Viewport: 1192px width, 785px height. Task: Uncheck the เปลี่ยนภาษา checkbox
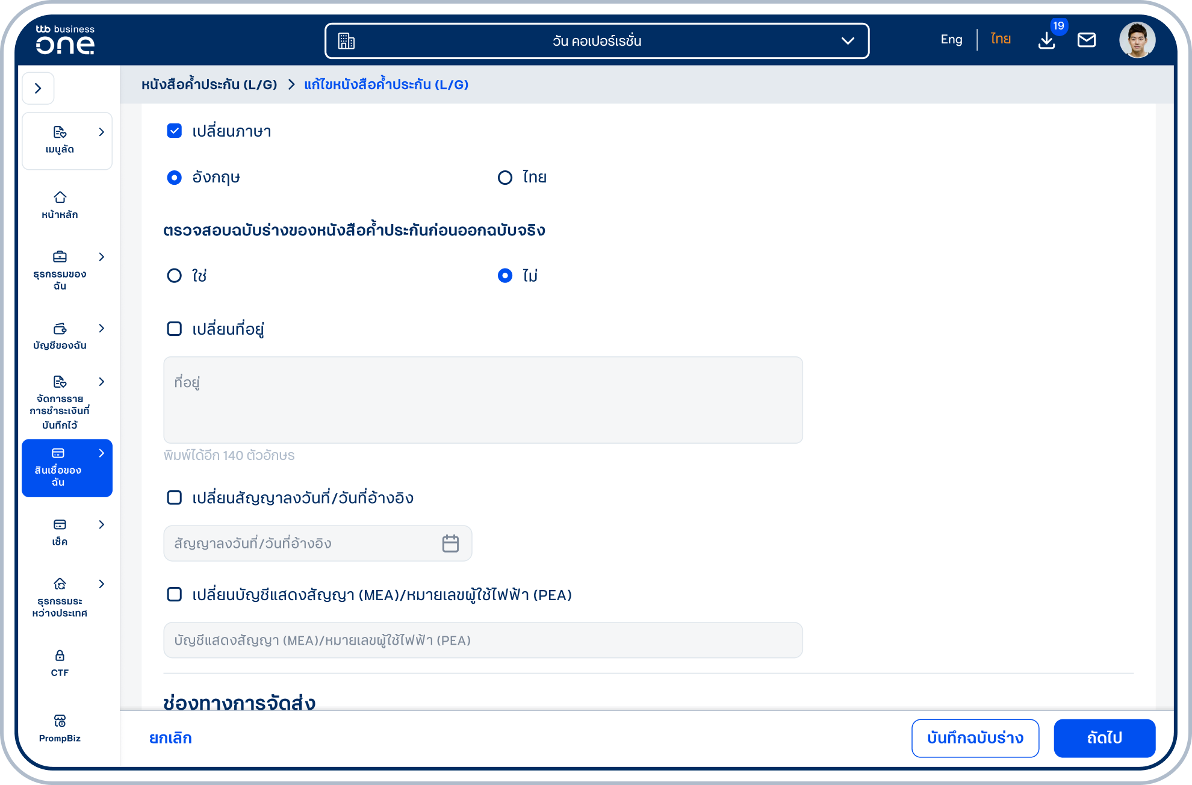pos(174,131)
